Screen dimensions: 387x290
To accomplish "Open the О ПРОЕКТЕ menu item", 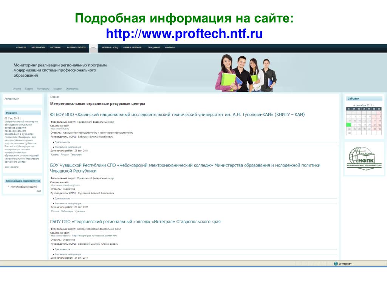I will pos(21,48).
